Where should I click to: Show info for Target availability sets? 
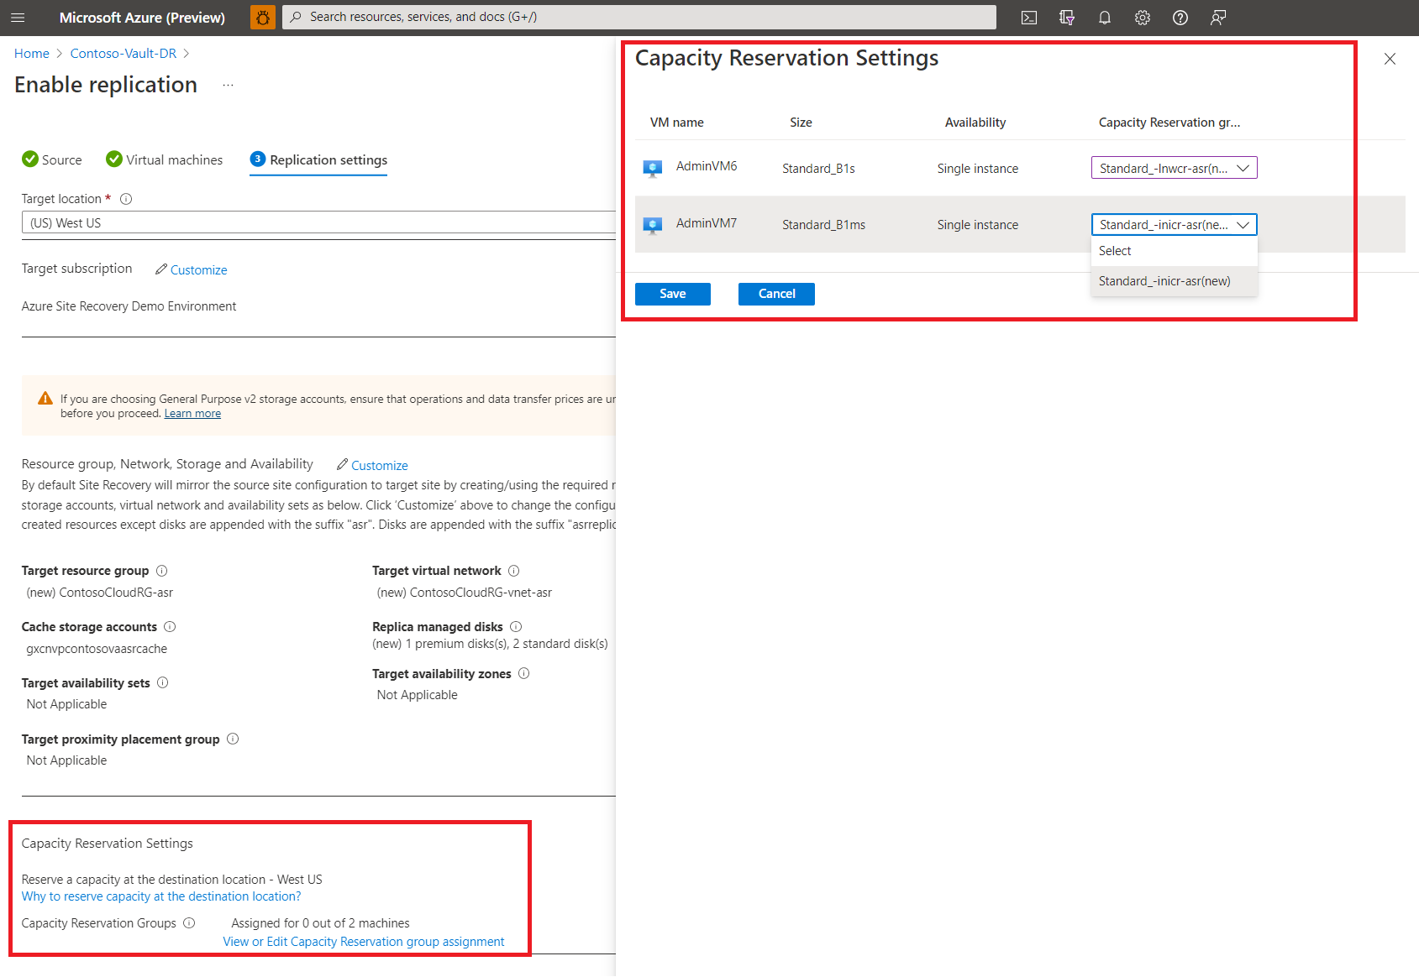click(163, 682)
